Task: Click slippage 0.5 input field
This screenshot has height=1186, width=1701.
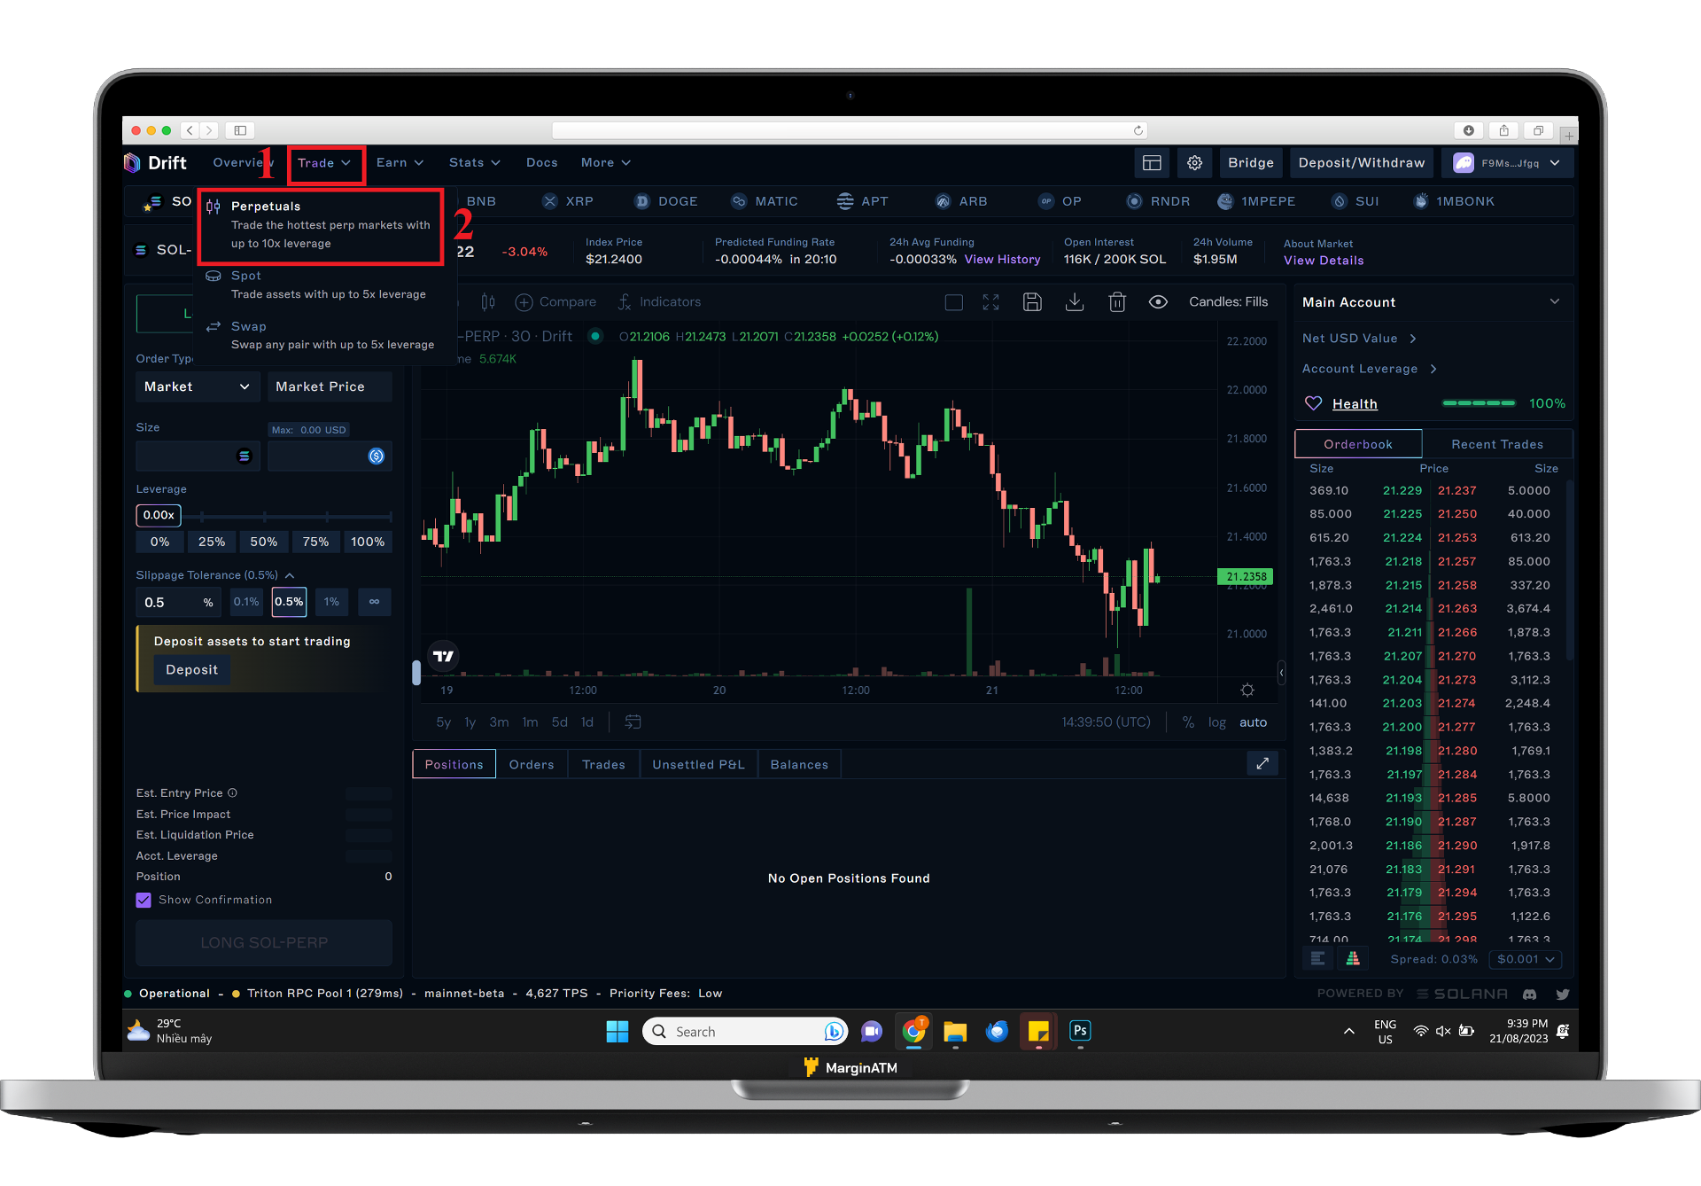Action: tap(179, 602)
